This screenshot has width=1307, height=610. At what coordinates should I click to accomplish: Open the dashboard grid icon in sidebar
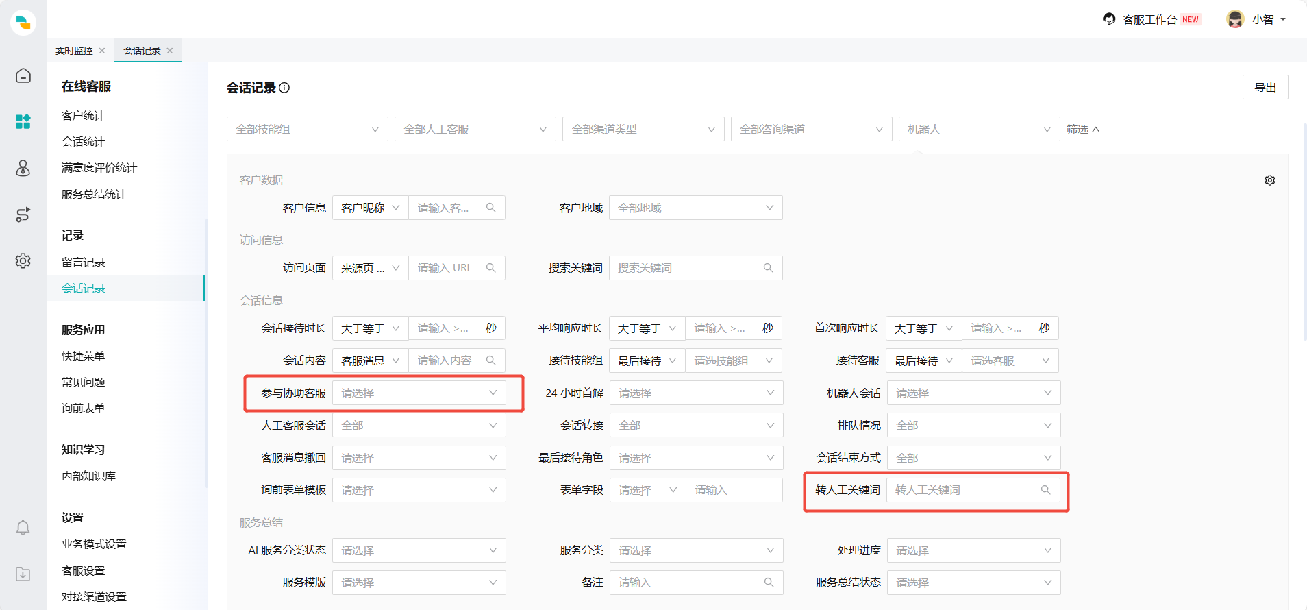coord(23,122)
